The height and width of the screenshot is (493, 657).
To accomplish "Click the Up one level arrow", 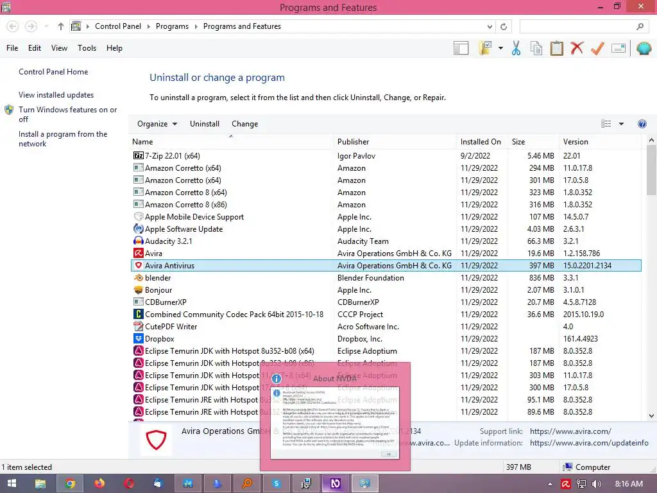I will tap(61, 26).
